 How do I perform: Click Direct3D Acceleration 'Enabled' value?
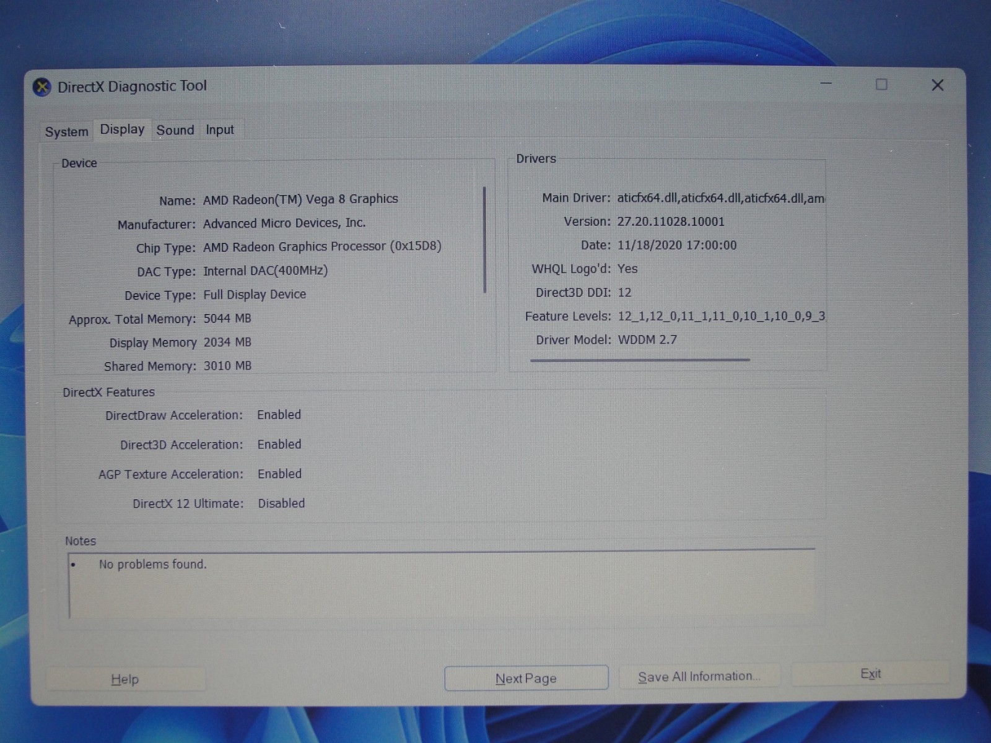tap(279, 445)
